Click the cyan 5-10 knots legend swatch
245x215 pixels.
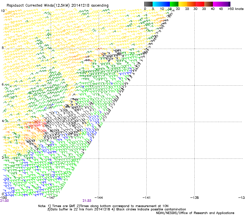[157, 4]
